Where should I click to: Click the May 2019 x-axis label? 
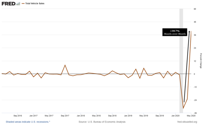(144, 116)
